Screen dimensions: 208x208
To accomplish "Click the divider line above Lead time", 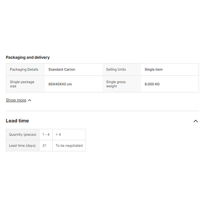I will pyautogui.click(x=102, y=111).
